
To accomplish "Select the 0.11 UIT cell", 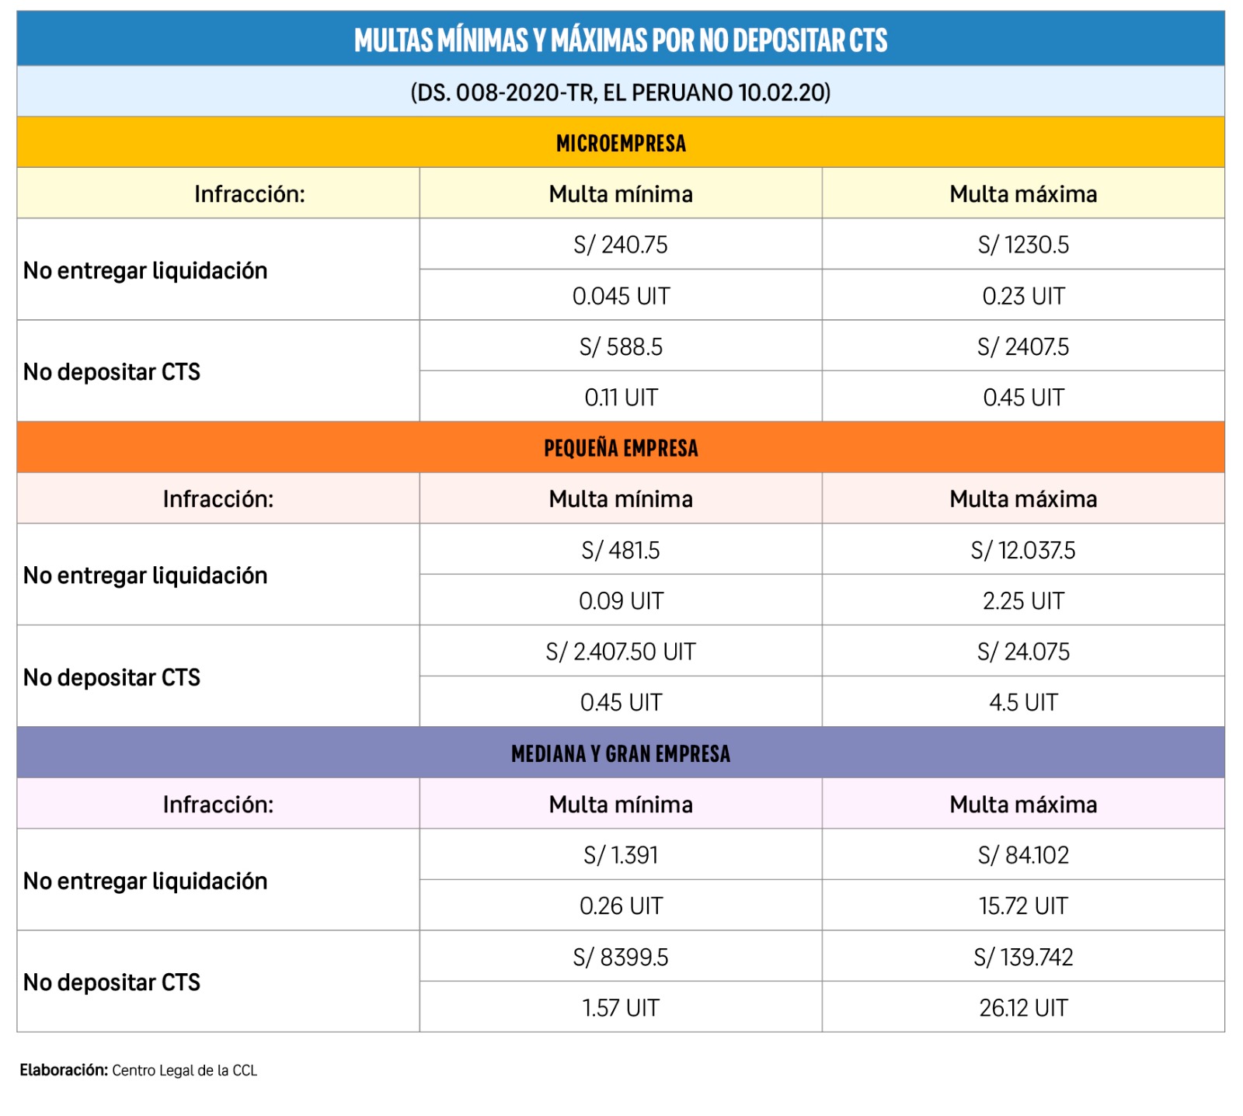I will click(621, 398).
